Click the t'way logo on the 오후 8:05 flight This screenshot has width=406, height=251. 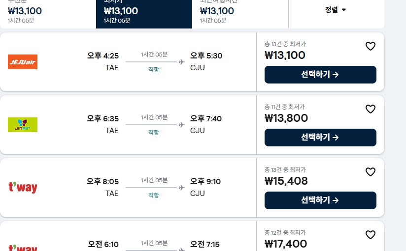(23, 188)
